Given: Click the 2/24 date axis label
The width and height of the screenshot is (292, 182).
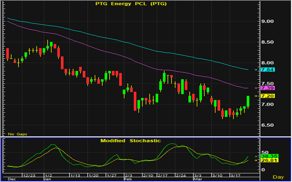Looking at the screenshot, I should [x=181, y=175].
